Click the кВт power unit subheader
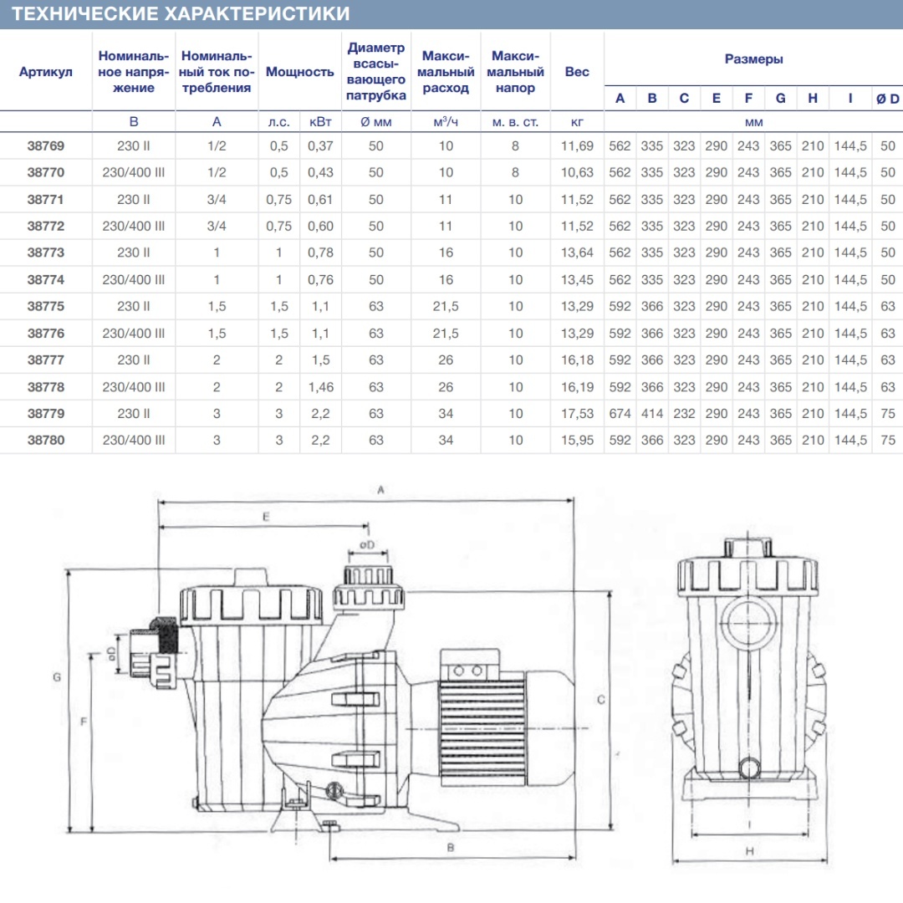This screenshot has width=903, height=903. 320,122
